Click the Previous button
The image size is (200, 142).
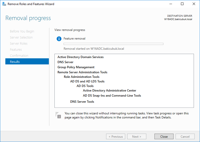coord(116,136)
